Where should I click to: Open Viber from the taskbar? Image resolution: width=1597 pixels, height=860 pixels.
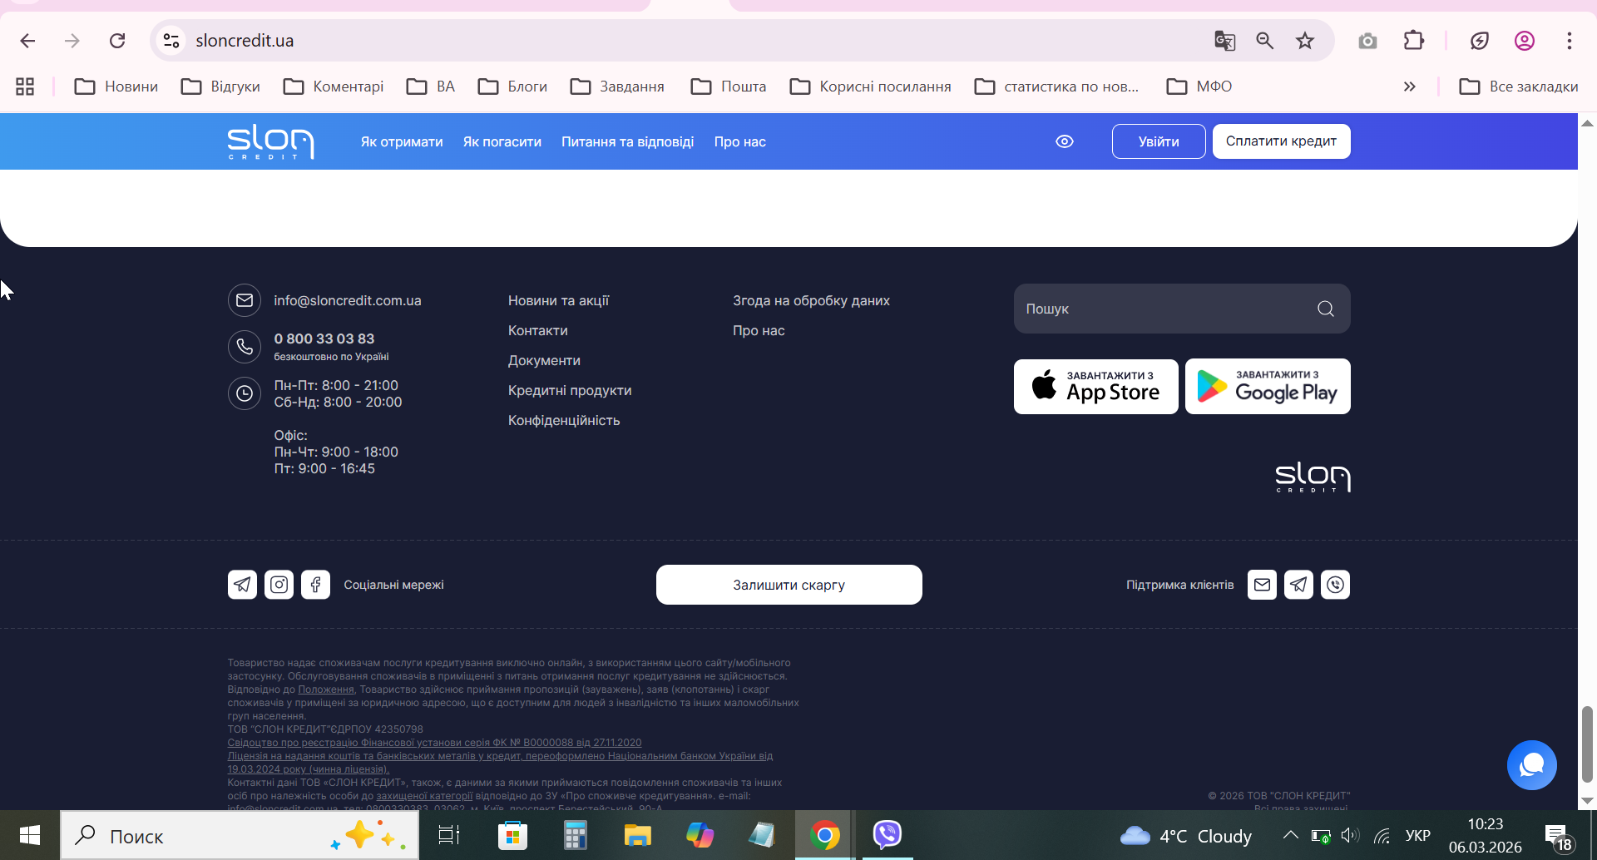887,835
